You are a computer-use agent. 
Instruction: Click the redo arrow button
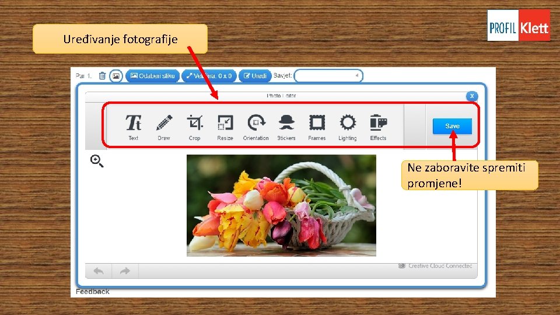pyautogui.click(x=125, y=271)
